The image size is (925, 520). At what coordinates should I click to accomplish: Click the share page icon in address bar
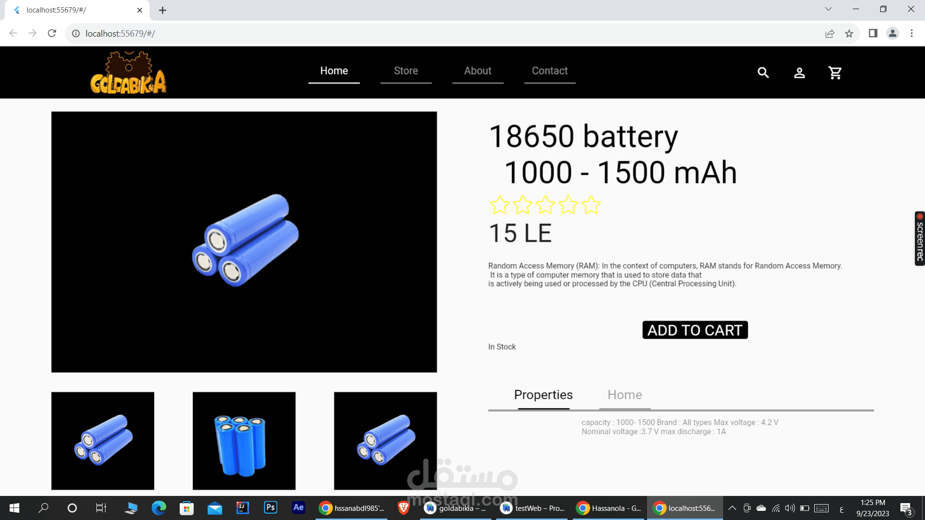(x=830, y=33)
